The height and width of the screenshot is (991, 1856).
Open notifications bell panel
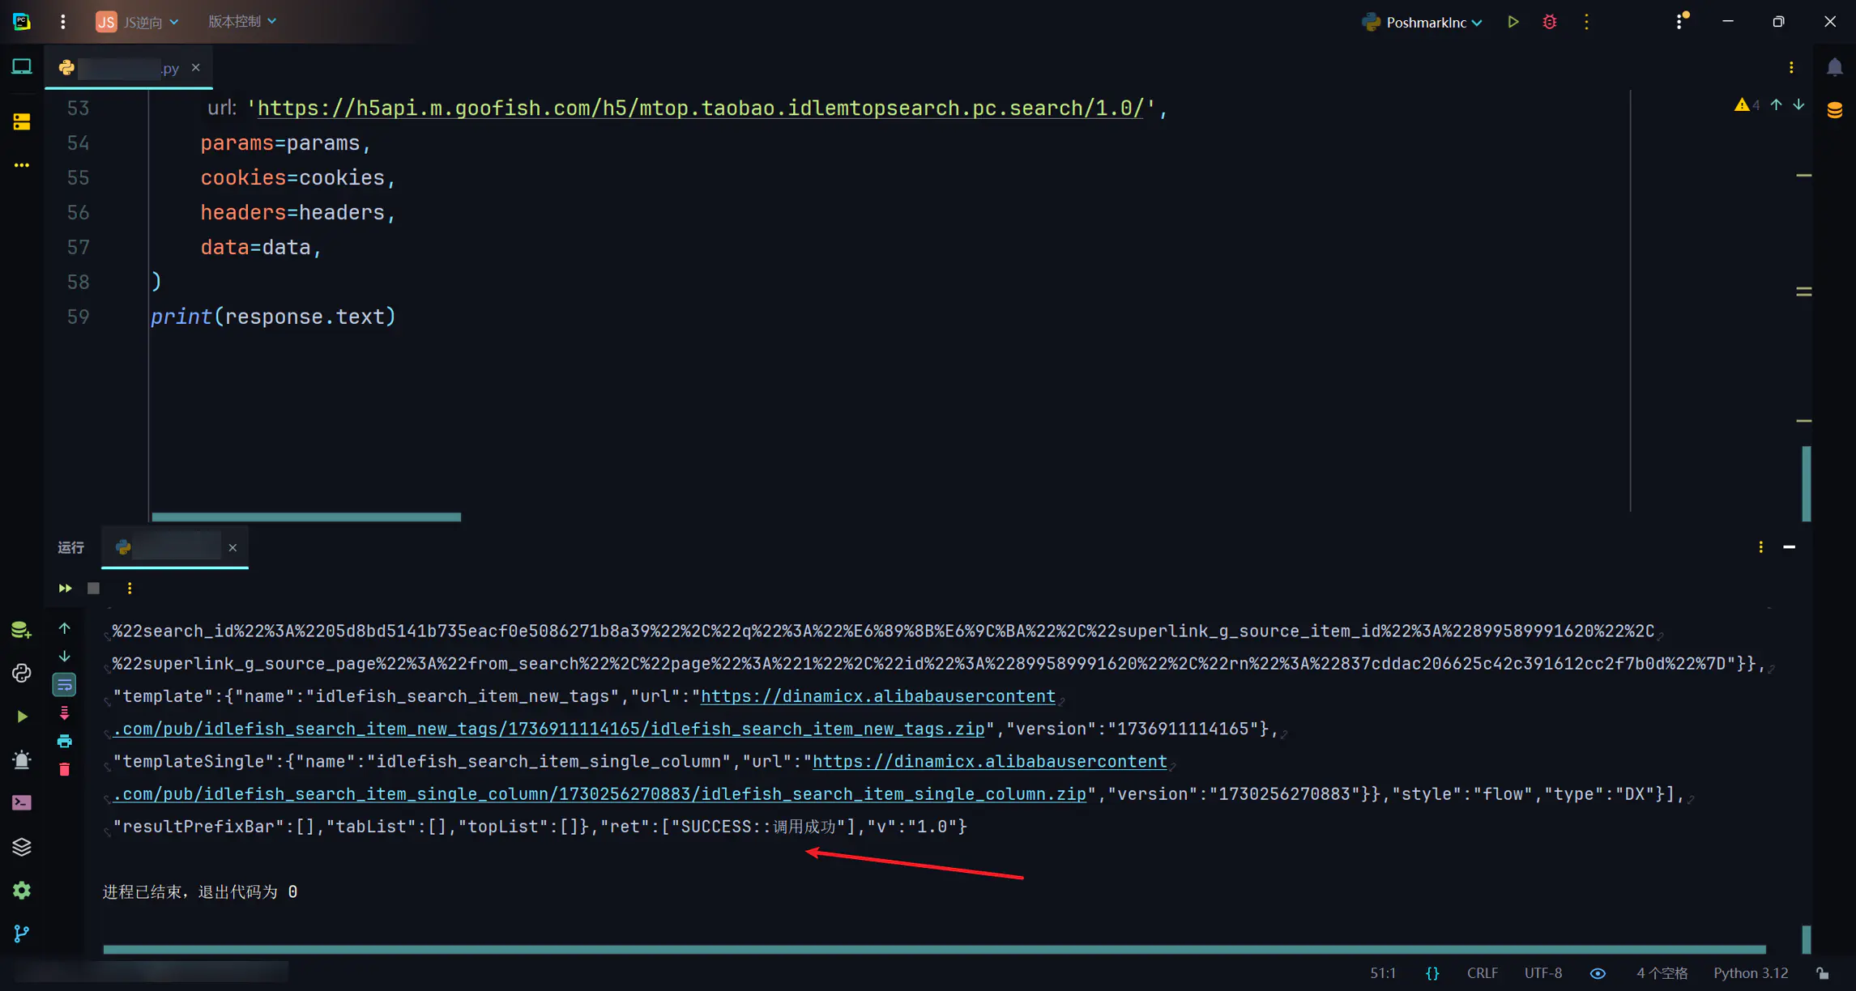pyautogui.click(x=1835, y=67)
